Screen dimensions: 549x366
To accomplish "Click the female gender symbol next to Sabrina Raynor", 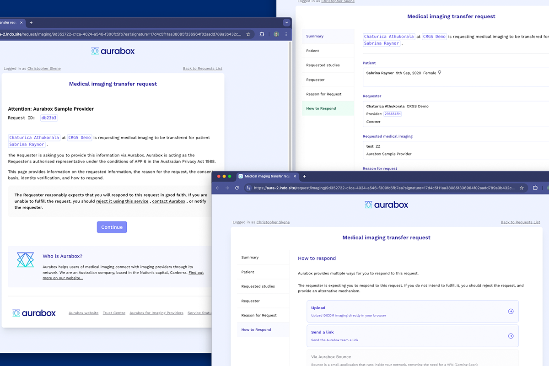I will click(x=440, y=72).
